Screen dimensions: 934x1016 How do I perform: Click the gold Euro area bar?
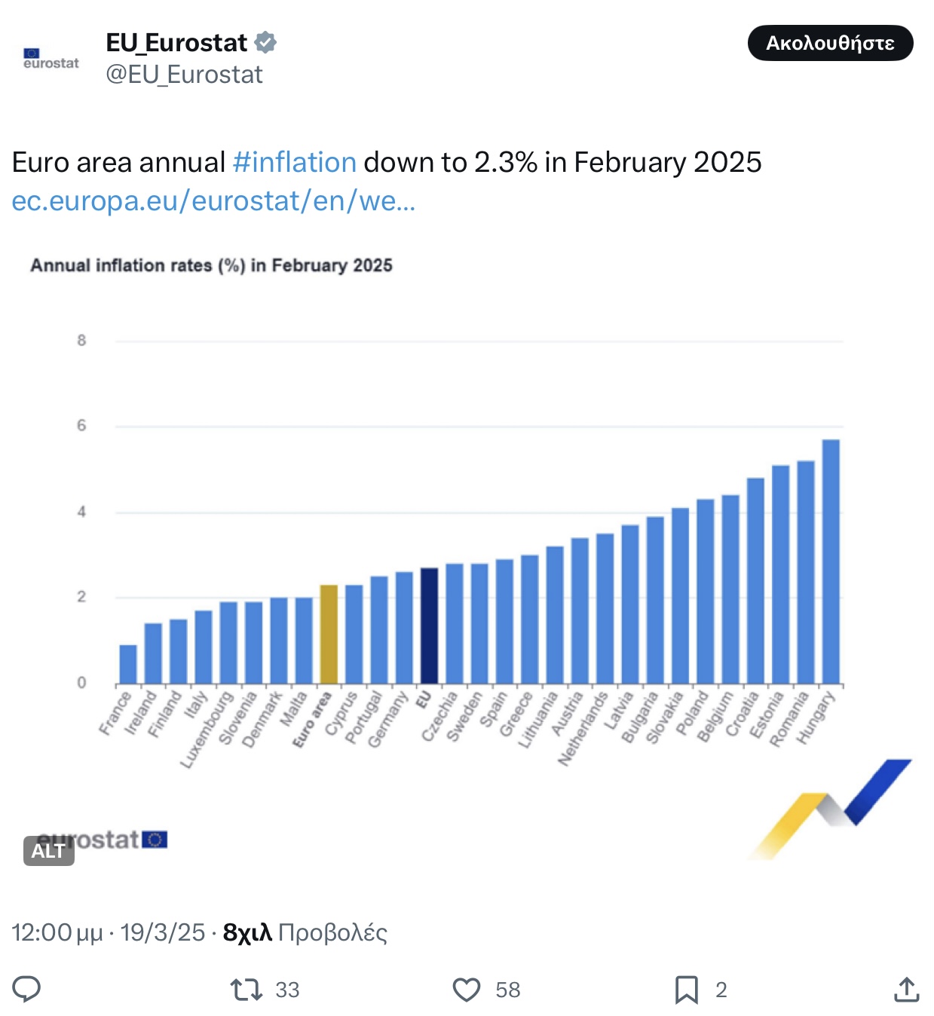click(x=329, y=634)
